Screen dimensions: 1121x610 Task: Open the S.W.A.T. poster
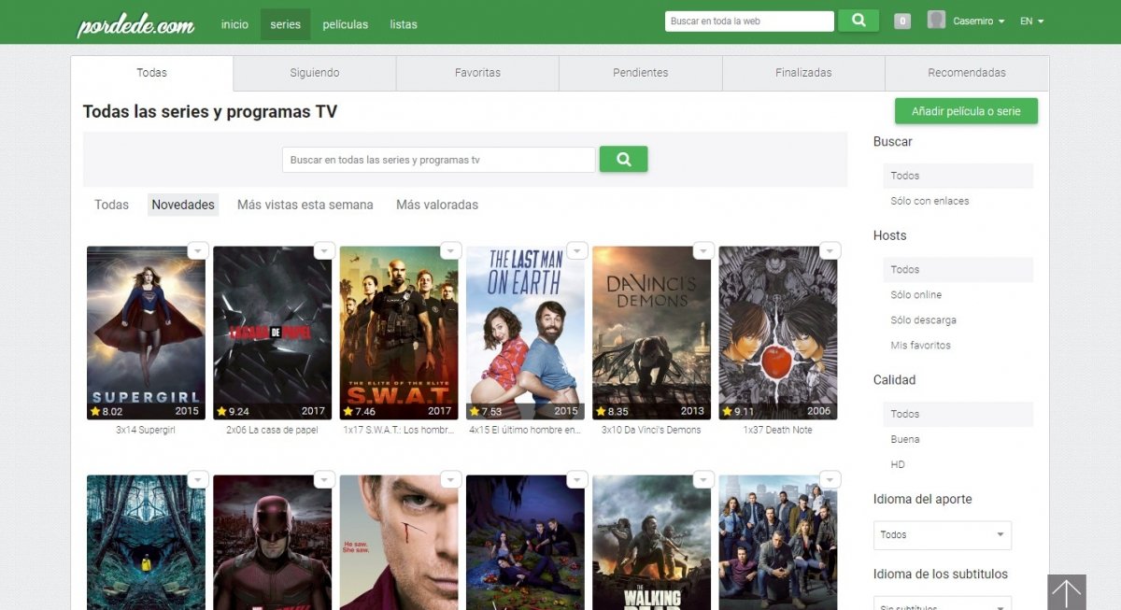tap(399, 333)
